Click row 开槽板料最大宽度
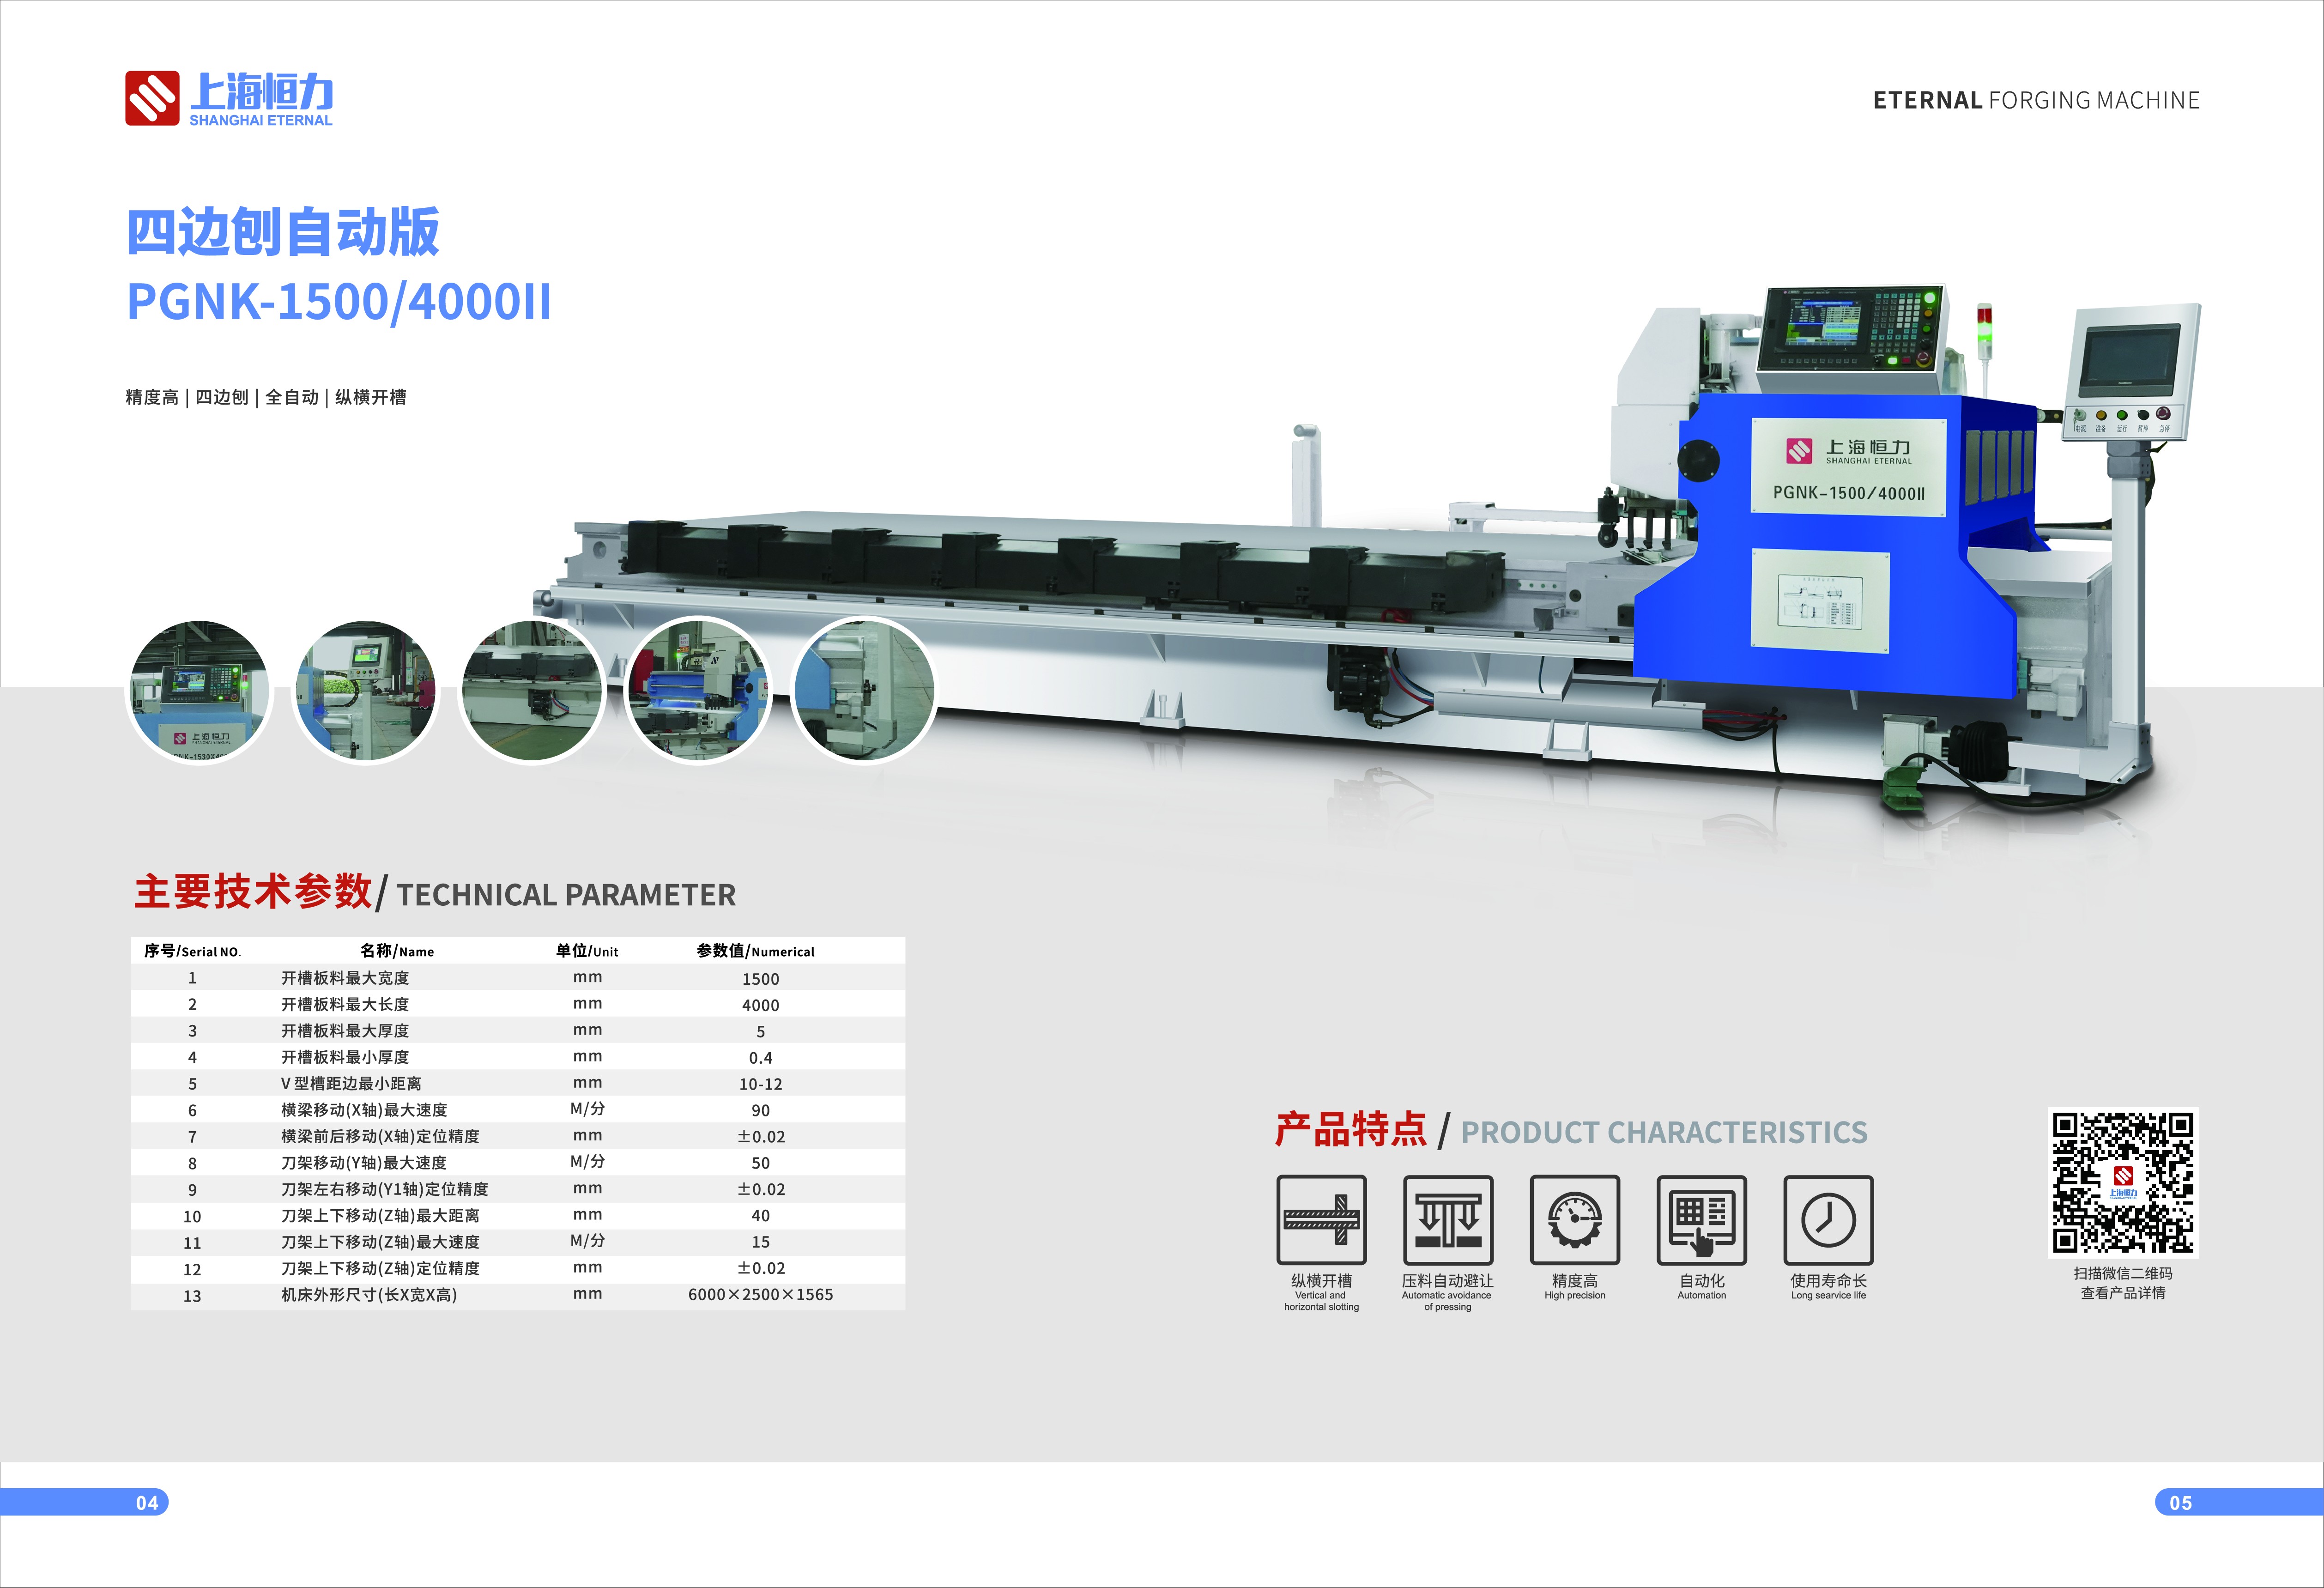Image resolution: width=2324 pixels, height=1588 pixels. 518,978
